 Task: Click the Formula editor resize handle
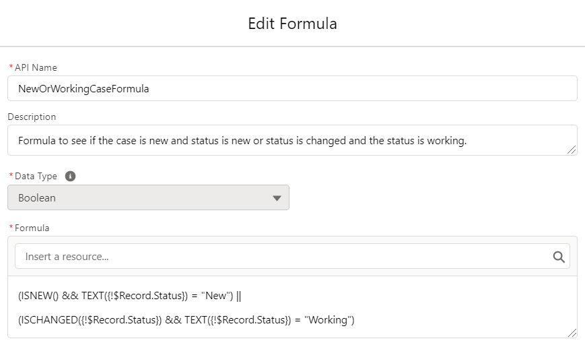(x=571, y=332)
